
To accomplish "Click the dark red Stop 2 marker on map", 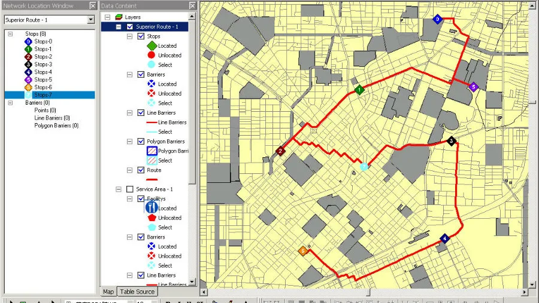I will point(280,151).
